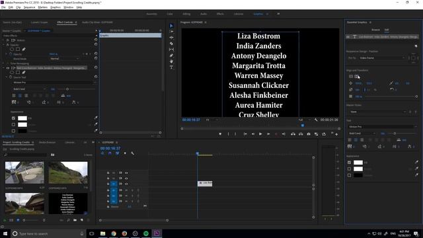Add marker in timeline header
This screenshot has height=238, width=423.
tap(125, 153)
